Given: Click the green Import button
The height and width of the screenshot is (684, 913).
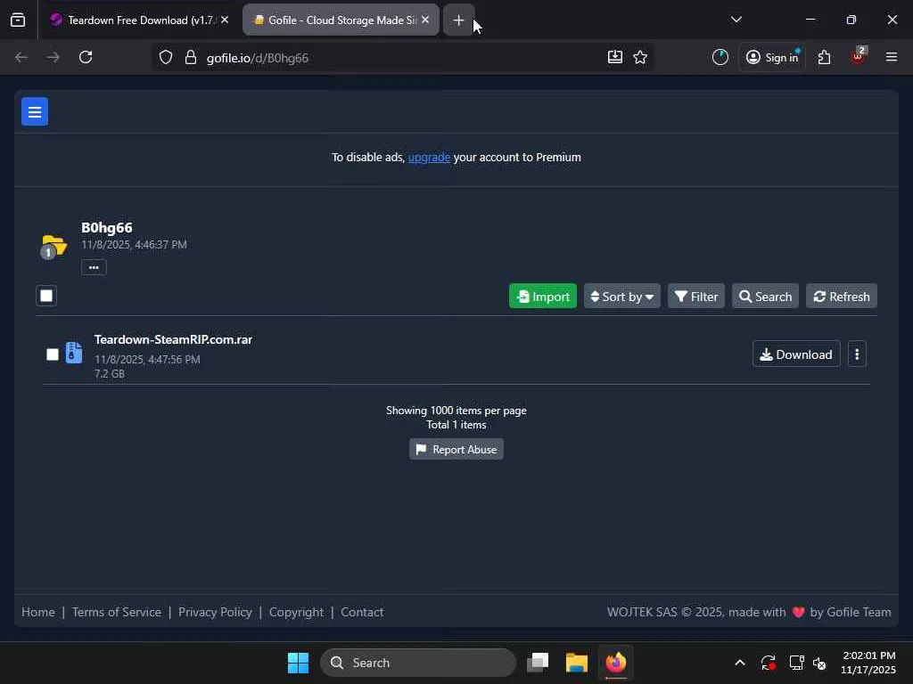Looking at the screenshot, I should (543, 296).
